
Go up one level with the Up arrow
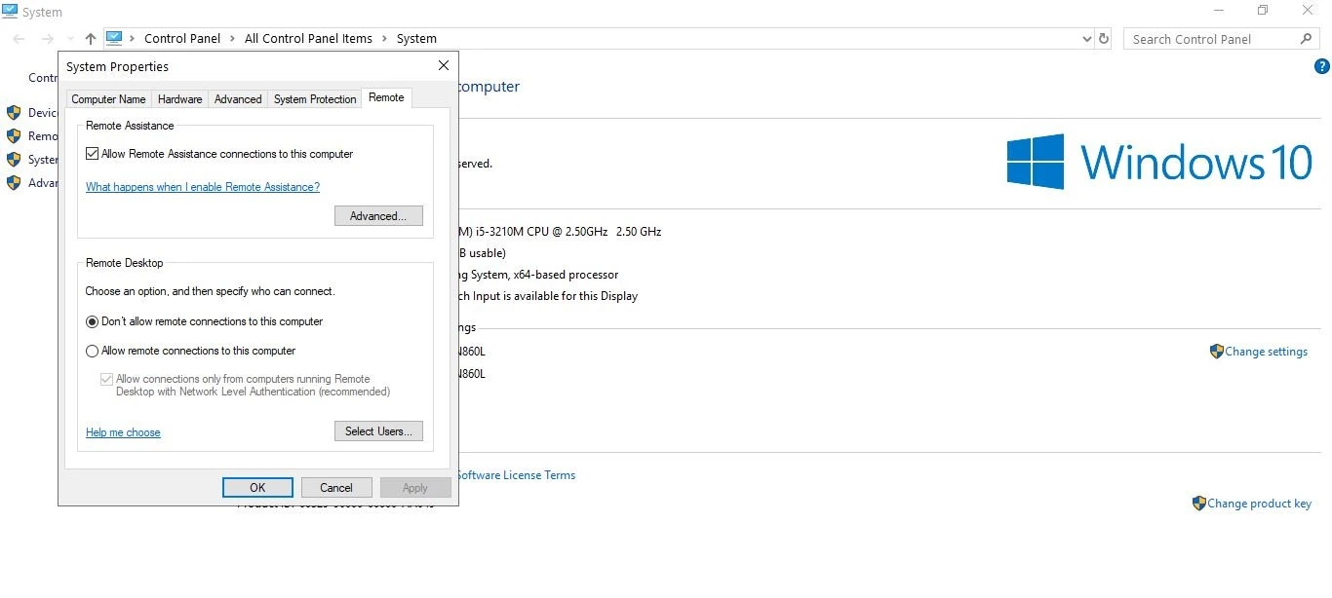point(91,39)
